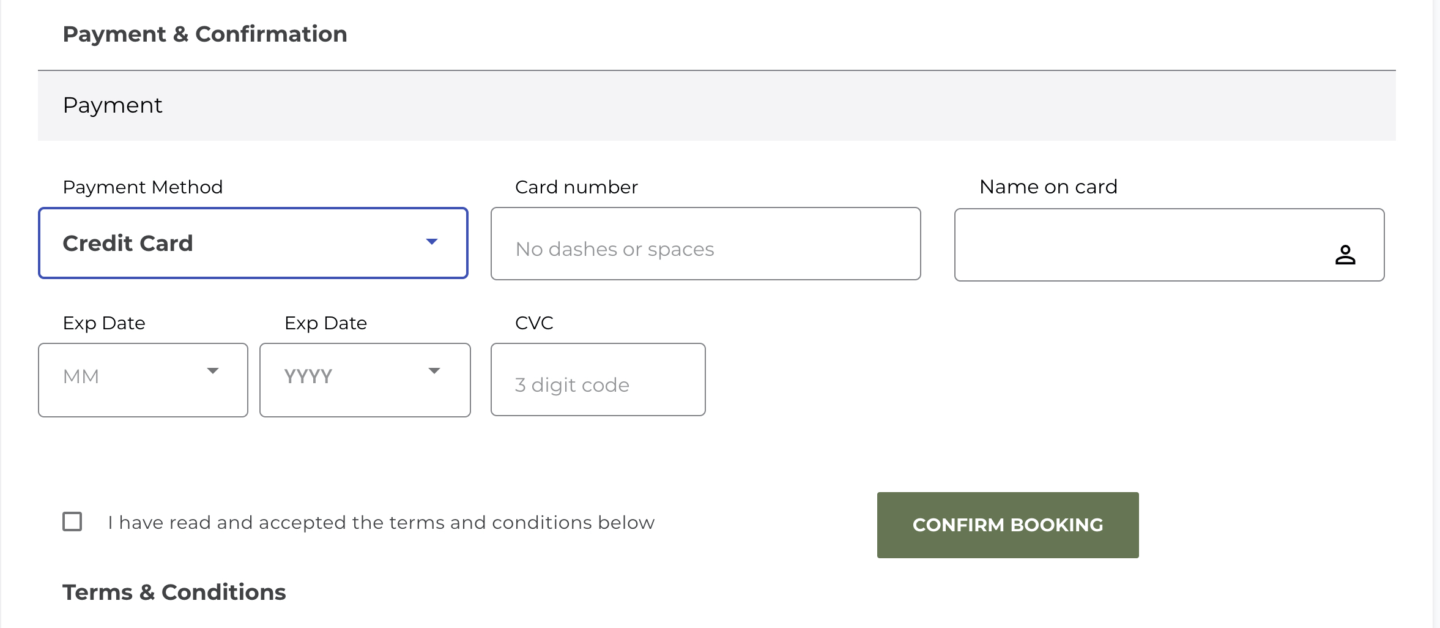Click the Name on card label
The height and width of the screenshot is (628, 1440).
tap(1047, 187)
